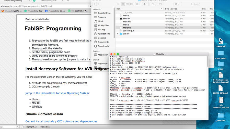Image resolution: width=230 pixels, height=129 pixels.
Task: Click the browser address bar
Action: tap(44, 6)
